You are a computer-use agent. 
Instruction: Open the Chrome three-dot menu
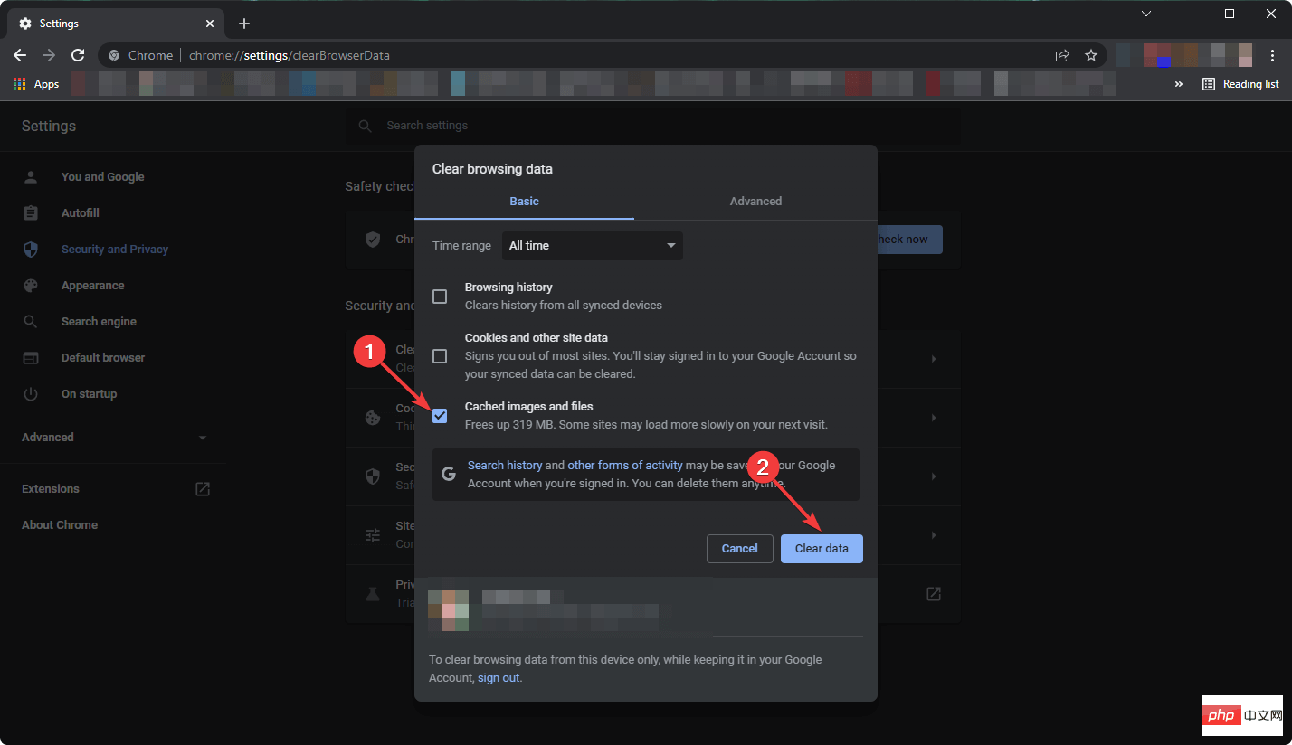pos(1272,55)
